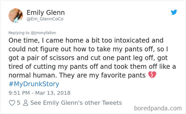Click the Twitter bird logo
Viewport: 186px width, 114px height.
coord(174,12)
